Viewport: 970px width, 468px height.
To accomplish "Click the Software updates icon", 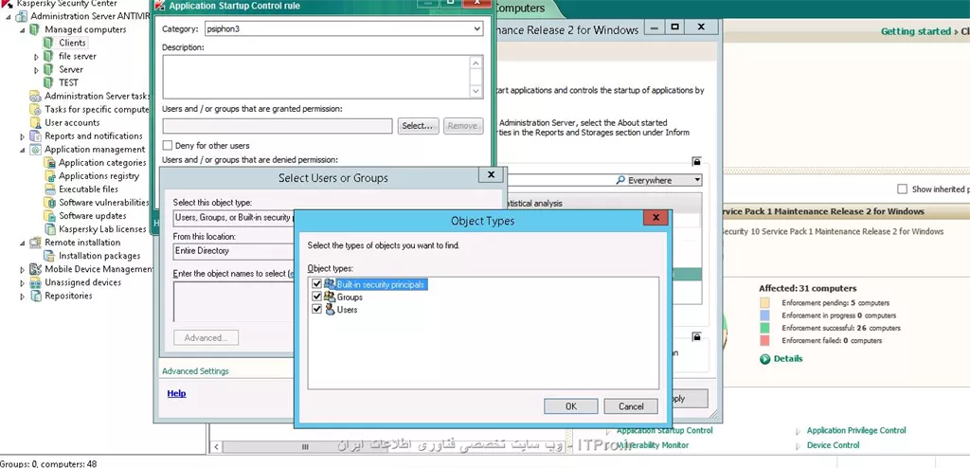I will pyautogui.click(x=49, y=216).
